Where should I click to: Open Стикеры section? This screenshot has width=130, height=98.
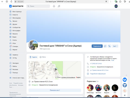point(14,46)
